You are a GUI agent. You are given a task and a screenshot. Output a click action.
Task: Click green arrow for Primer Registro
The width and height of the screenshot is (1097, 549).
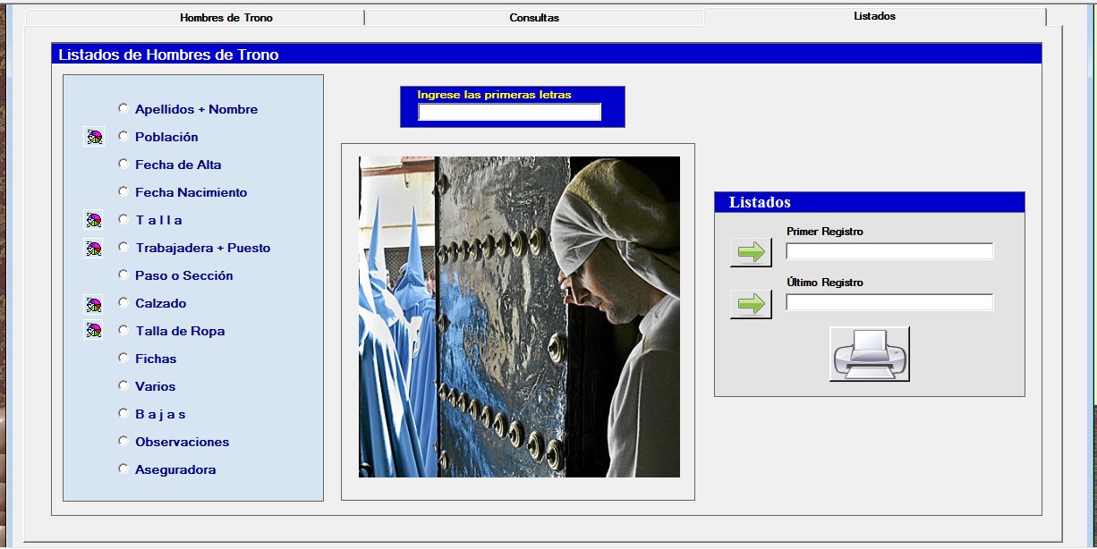pyautogui.click(x=751, y=252)
